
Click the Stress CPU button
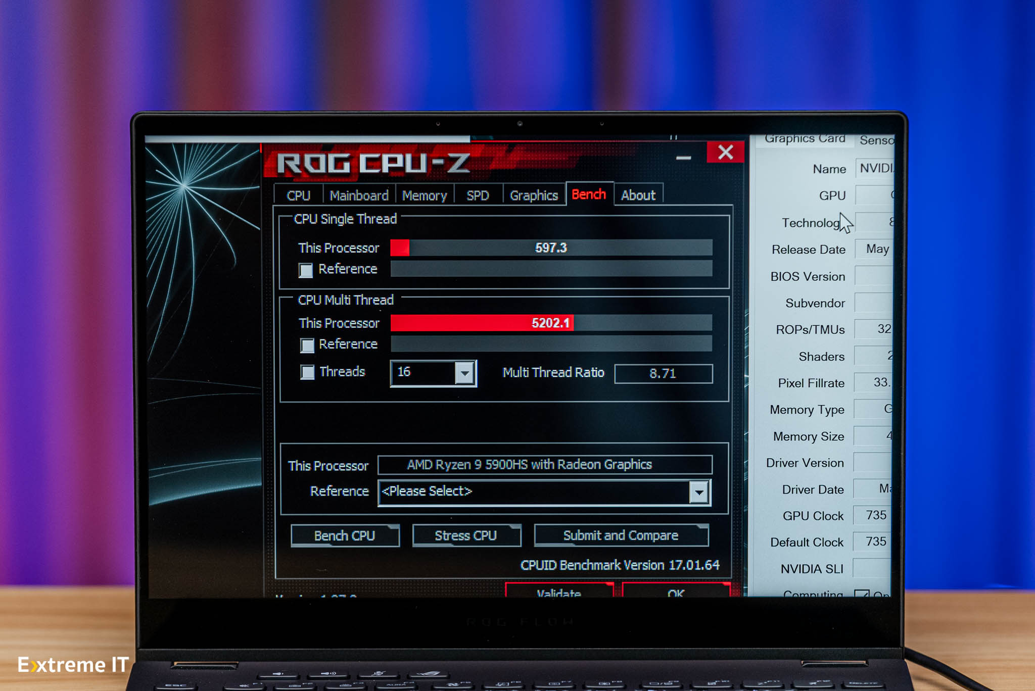(x=466, y=535)
